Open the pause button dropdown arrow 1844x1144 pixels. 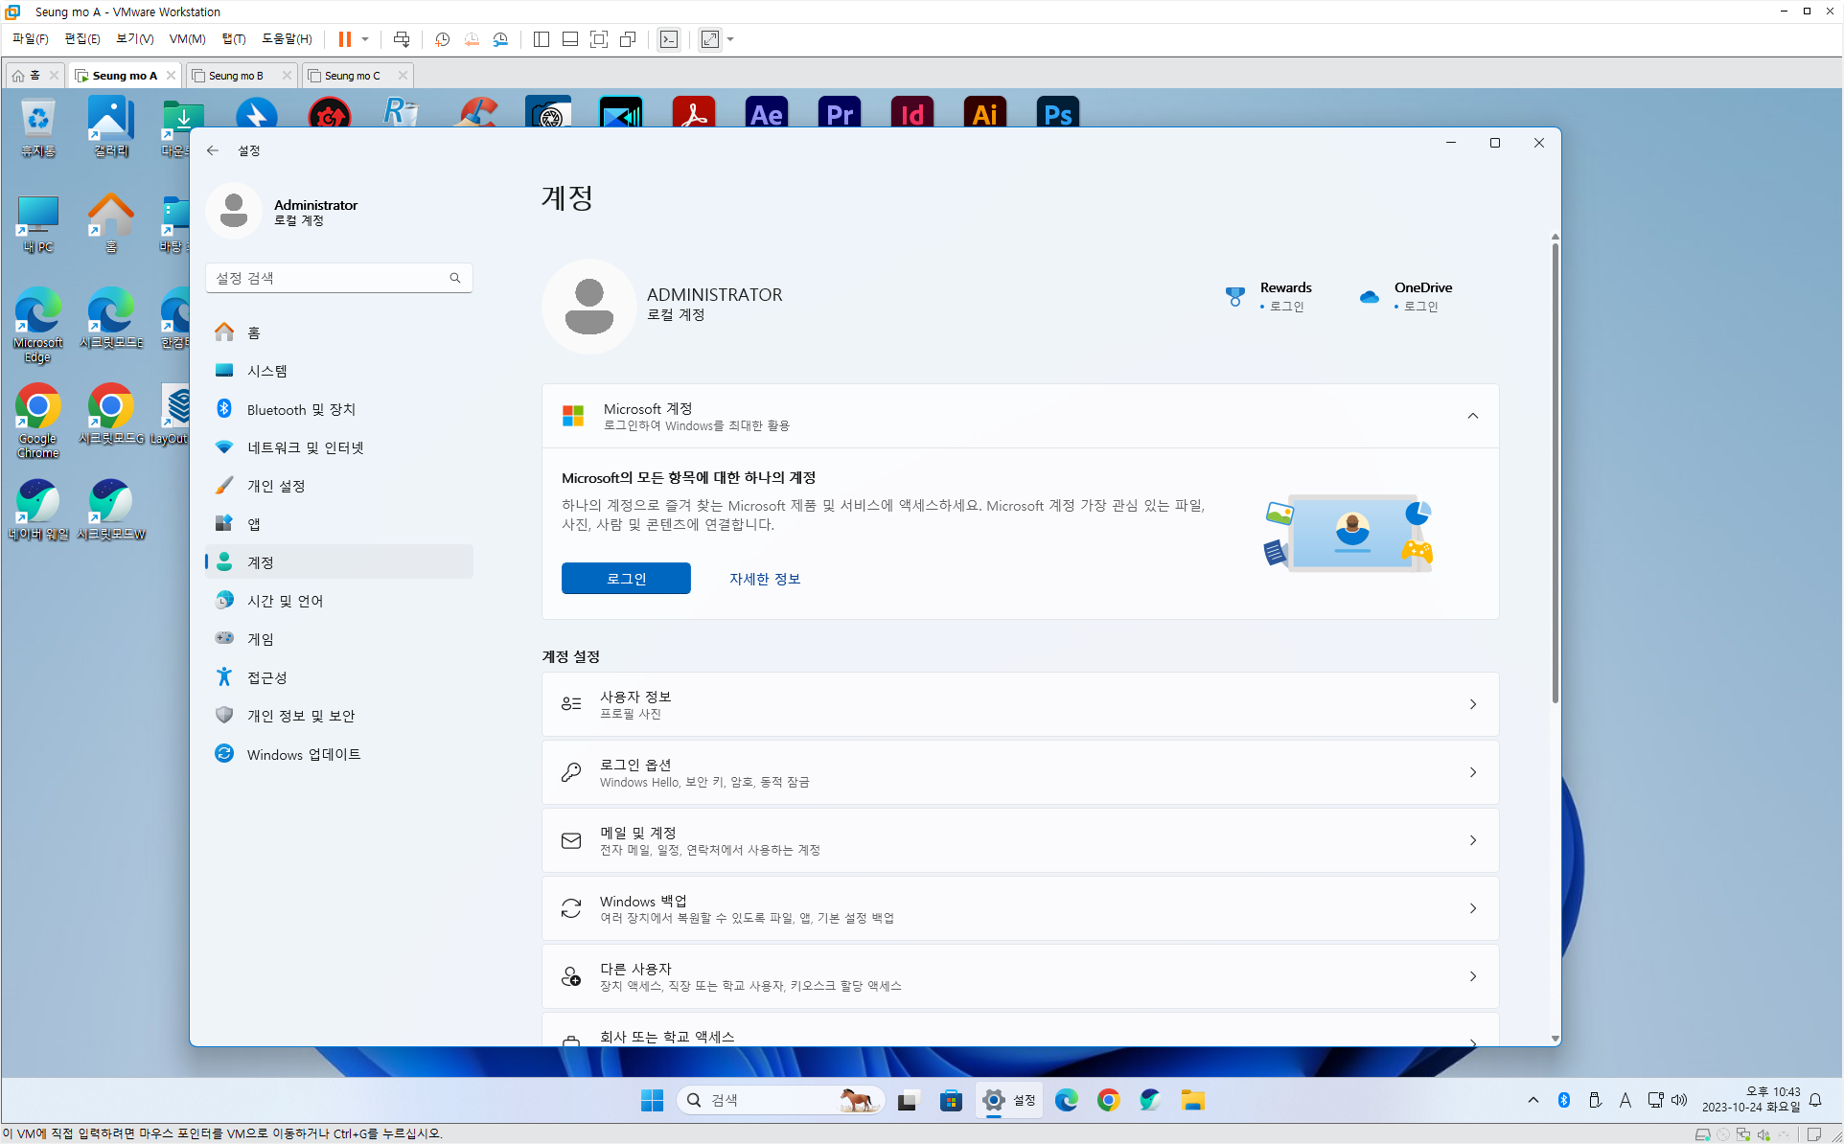pyautogui.click(x=365, y=39)
